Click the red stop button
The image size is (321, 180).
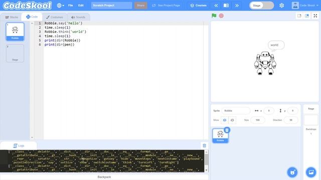coord(221,15)
